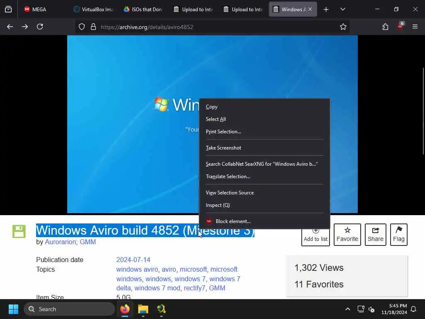Click the network display tray icon
The image size is (425, 319).
pyautogui.click(x=361, y=309)
